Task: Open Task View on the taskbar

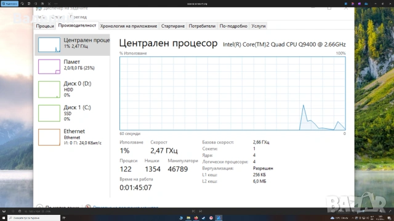Action: (x=64, y=218)
